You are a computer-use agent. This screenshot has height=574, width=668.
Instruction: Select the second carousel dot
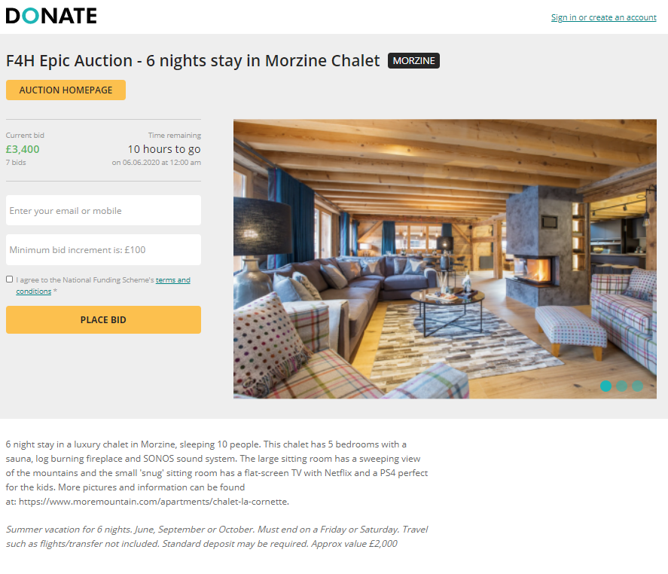(x=621, y=386)
